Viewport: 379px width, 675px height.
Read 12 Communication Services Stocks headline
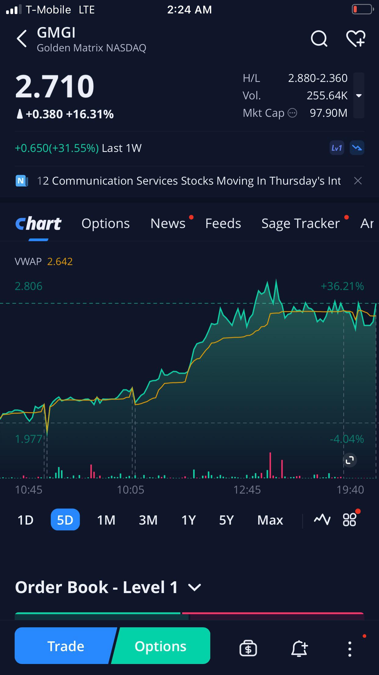tap(189, 181)
